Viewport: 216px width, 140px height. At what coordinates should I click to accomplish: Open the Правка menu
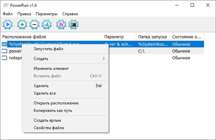point(24,14)
